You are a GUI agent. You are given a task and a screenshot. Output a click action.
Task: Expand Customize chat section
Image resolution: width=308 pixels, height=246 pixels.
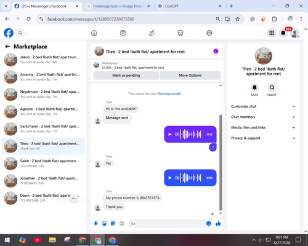263,106
